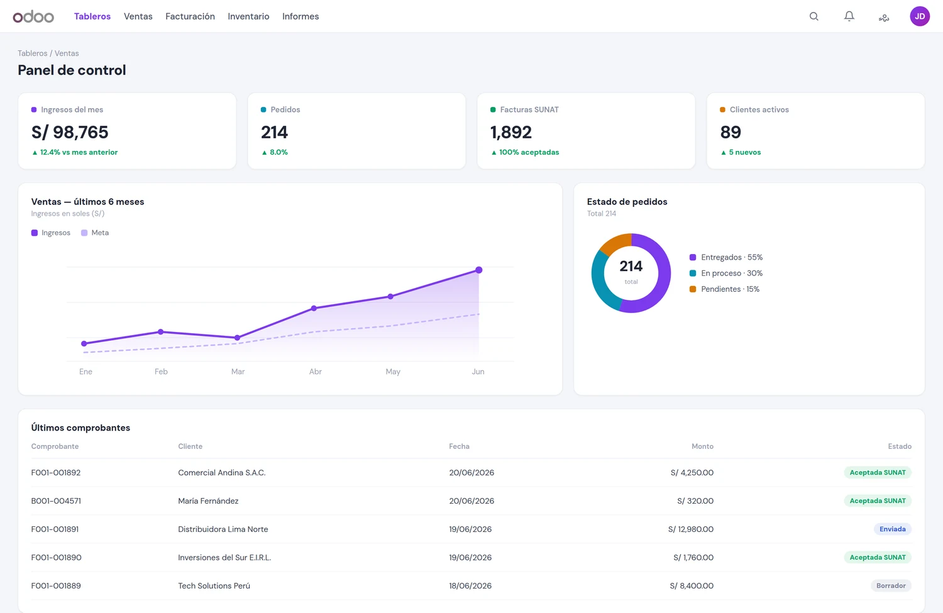Click Aceptada SUNAT badge for F001-001892
The width and height of the screenshot is (943, 613).
[878, 473]
